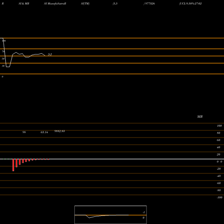This screenshot has width=224, height=224.
Task: Click the RSI value label '51'
Action: (x=50, y=55)
